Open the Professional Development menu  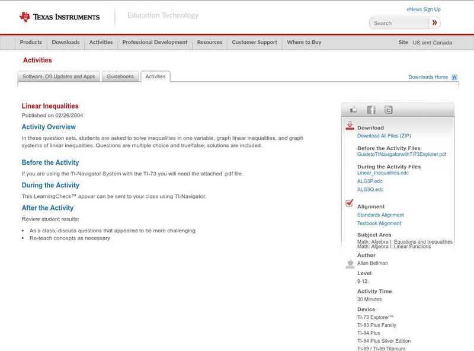coord(155,43)
